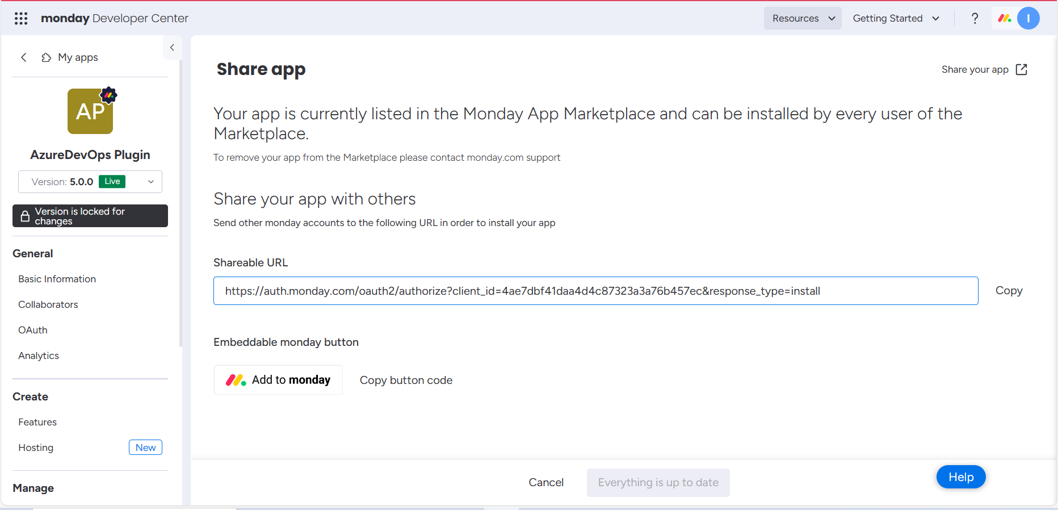The image size is (1058, 510).
Task: Click the Live status badge
Action: [x=112, y=181]
